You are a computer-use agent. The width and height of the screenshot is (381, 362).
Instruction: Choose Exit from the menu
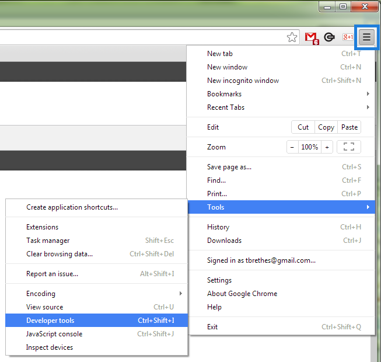coord(281,327)
